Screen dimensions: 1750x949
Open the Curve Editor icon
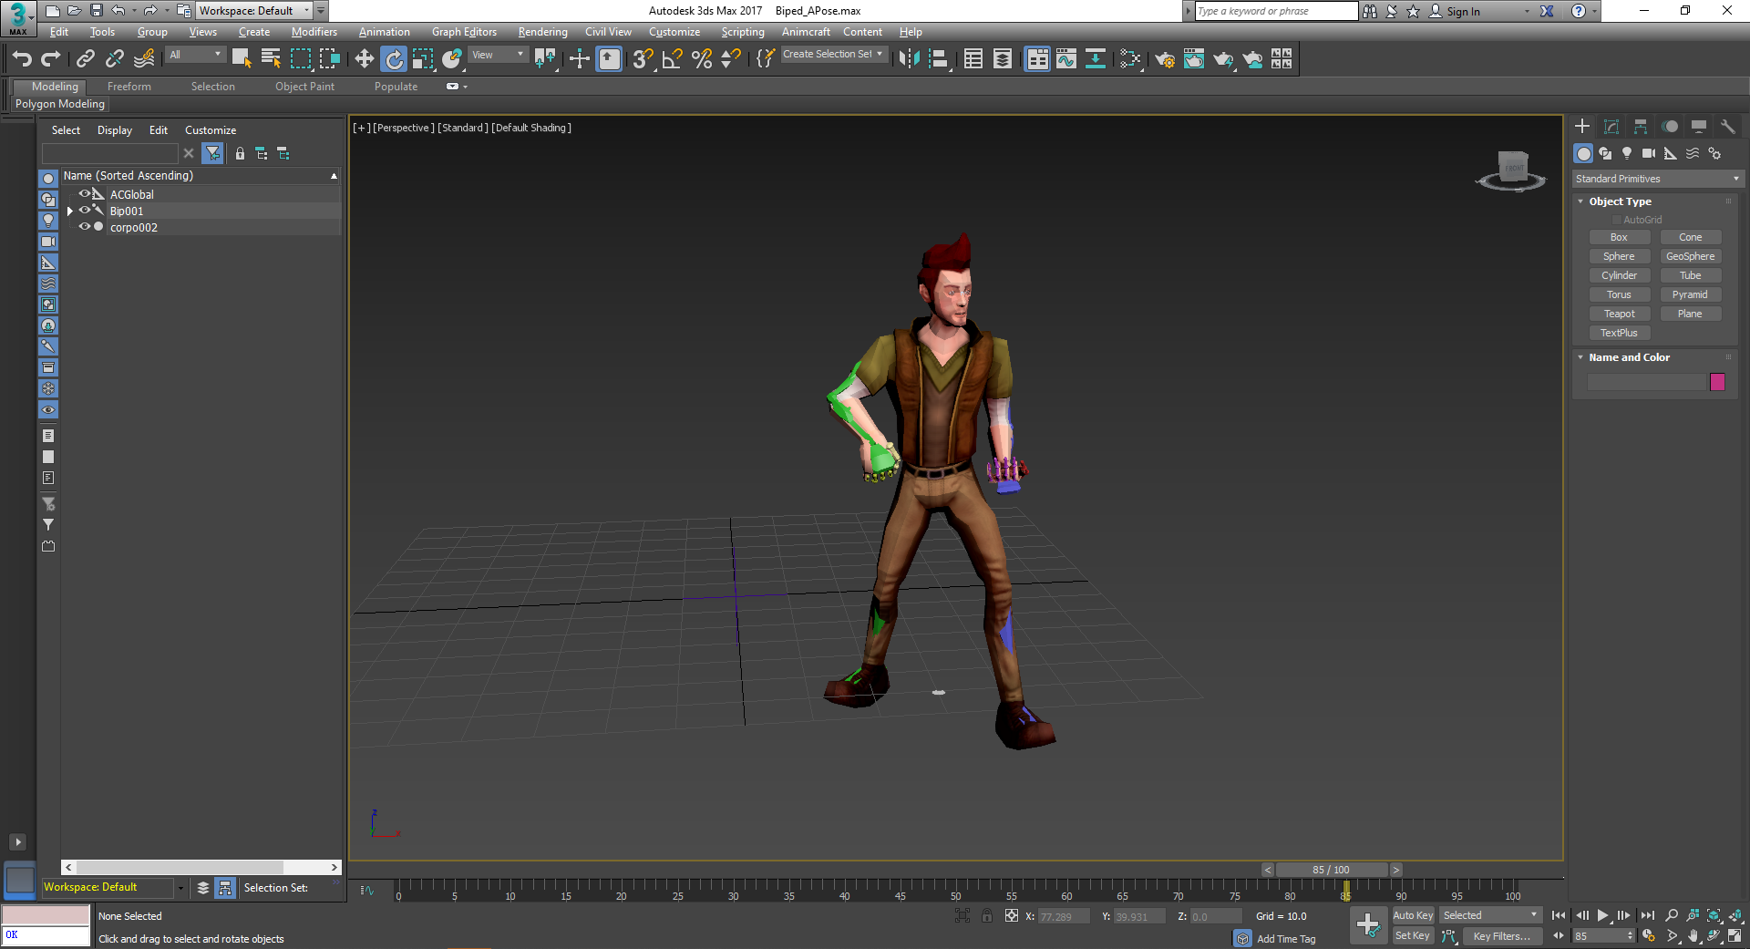pyautogui.click(x=1066, y=59)
